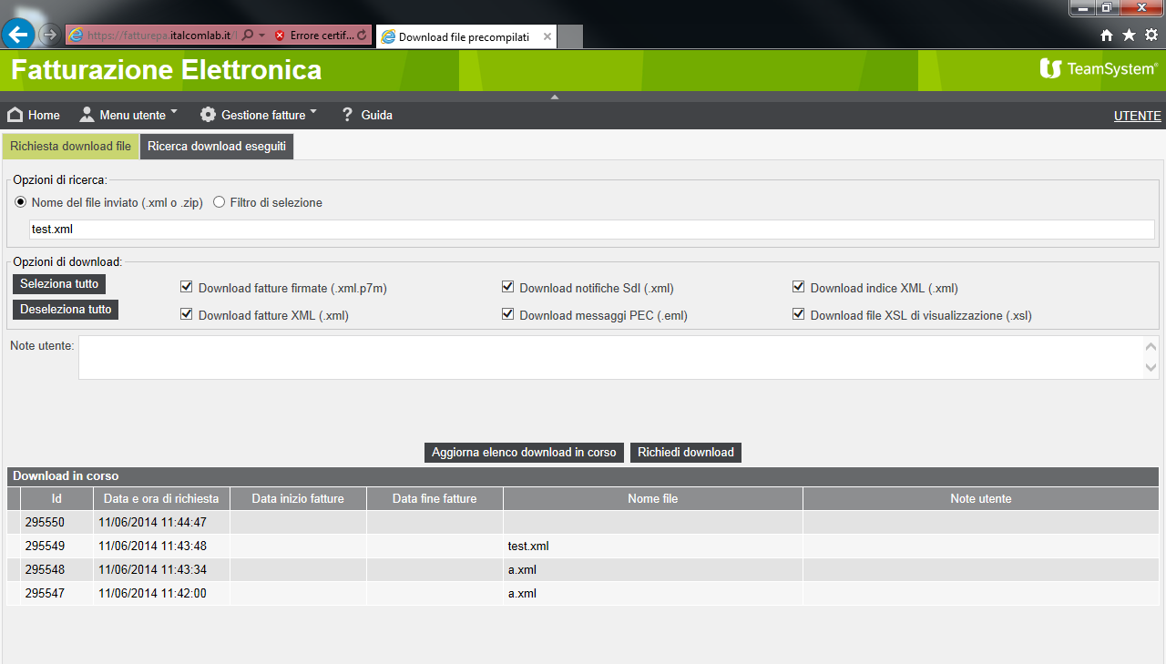Toggle Download indice XML (.xml) checkbox
The image size is (1166, 664).
[799, 287]
